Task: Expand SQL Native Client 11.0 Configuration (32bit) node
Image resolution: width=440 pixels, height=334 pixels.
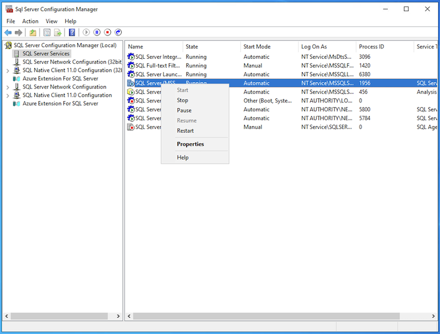Action: point(8,70)
